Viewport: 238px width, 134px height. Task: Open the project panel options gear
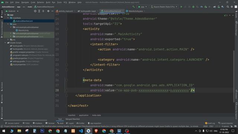click(48, 11)
